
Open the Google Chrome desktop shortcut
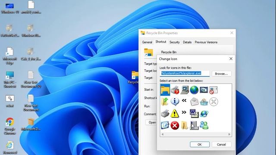click(9, 126)
